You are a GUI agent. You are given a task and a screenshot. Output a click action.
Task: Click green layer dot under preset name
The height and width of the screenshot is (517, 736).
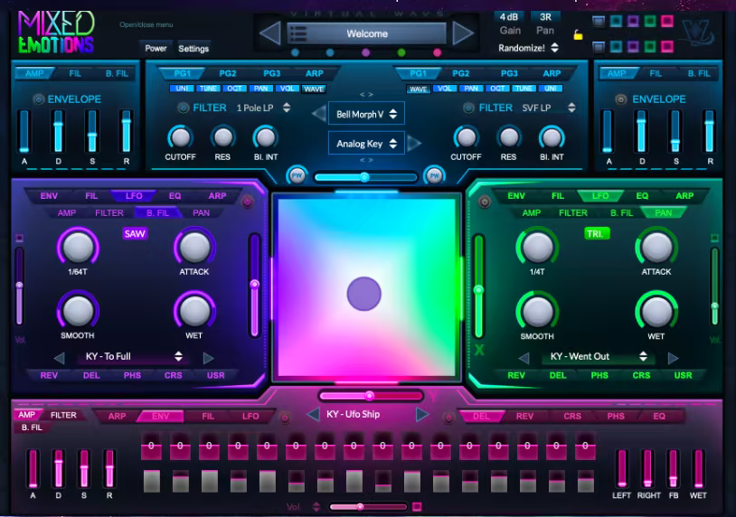pyautogui.click(x=401, y=52)
